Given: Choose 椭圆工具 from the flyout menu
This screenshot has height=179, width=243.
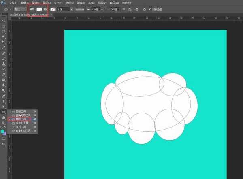Looking at the screenshot, I should 21,119.
